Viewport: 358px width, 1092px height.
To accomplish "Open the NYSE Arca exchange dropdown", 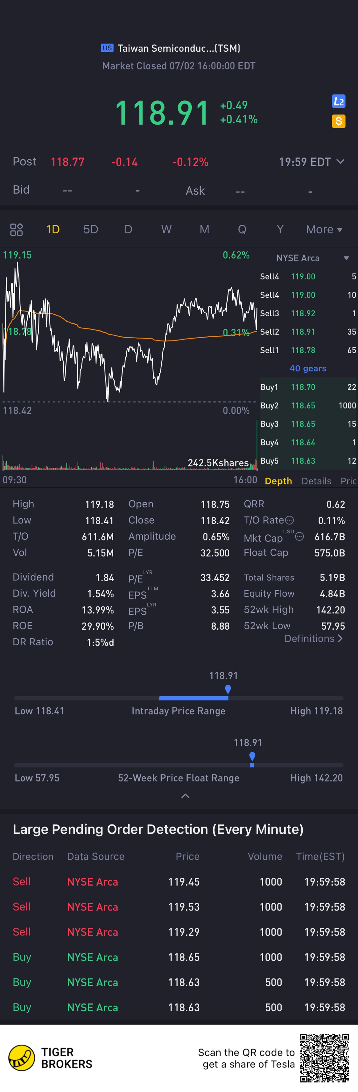I will (x=312, y=258).
